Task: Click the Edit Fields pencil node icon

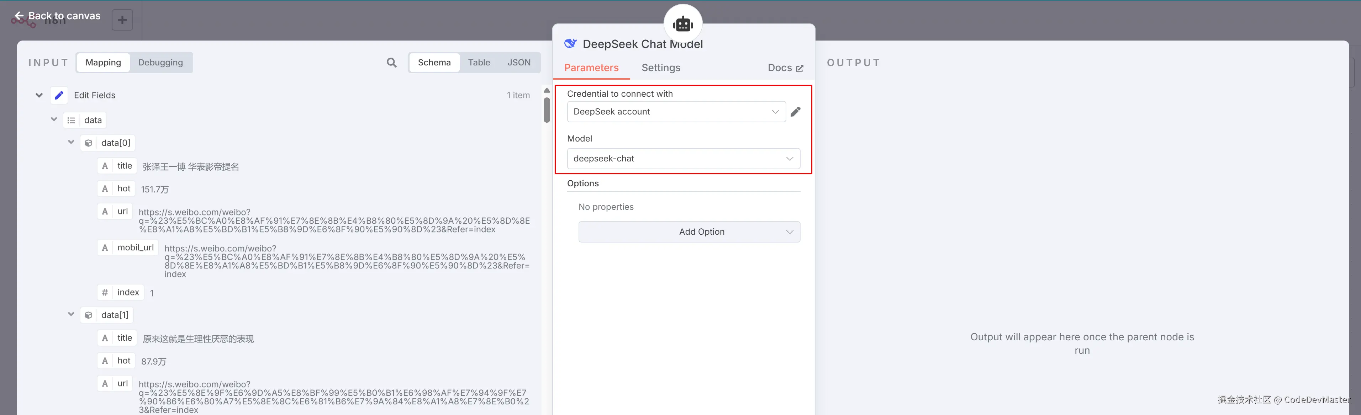Action: point(59,96)
